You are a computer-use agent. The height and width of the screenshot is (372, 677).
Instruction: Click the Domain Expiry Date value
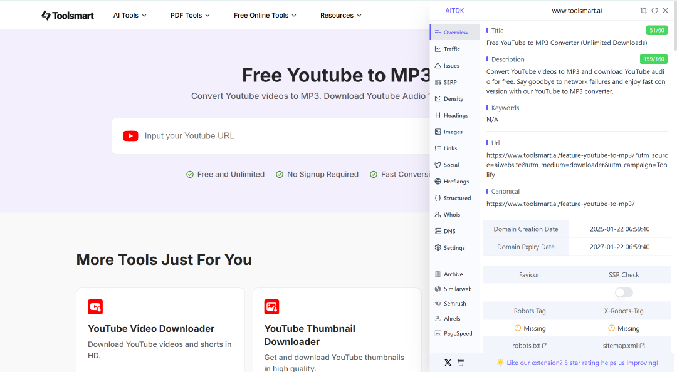click(x=619, y=247)
